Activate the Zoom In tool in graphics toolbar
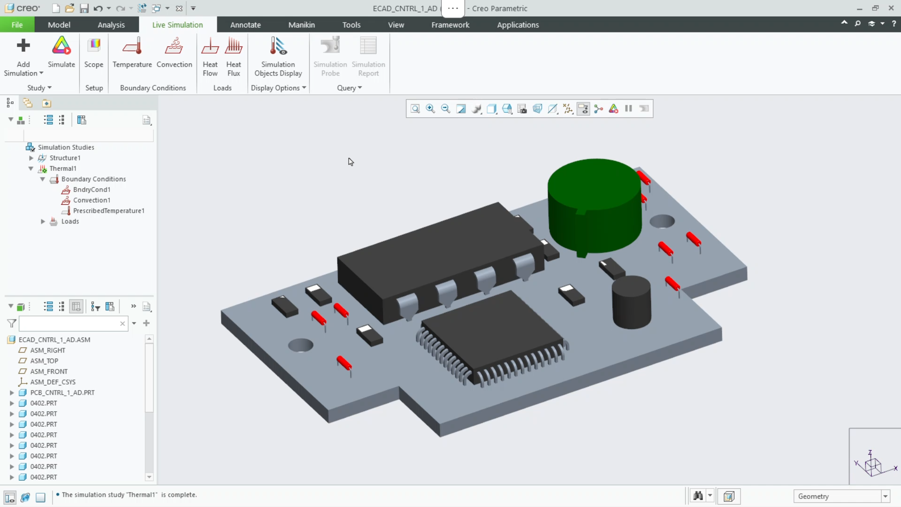The width and height of the screenshot is (901, 507). (x=430, y=108)
